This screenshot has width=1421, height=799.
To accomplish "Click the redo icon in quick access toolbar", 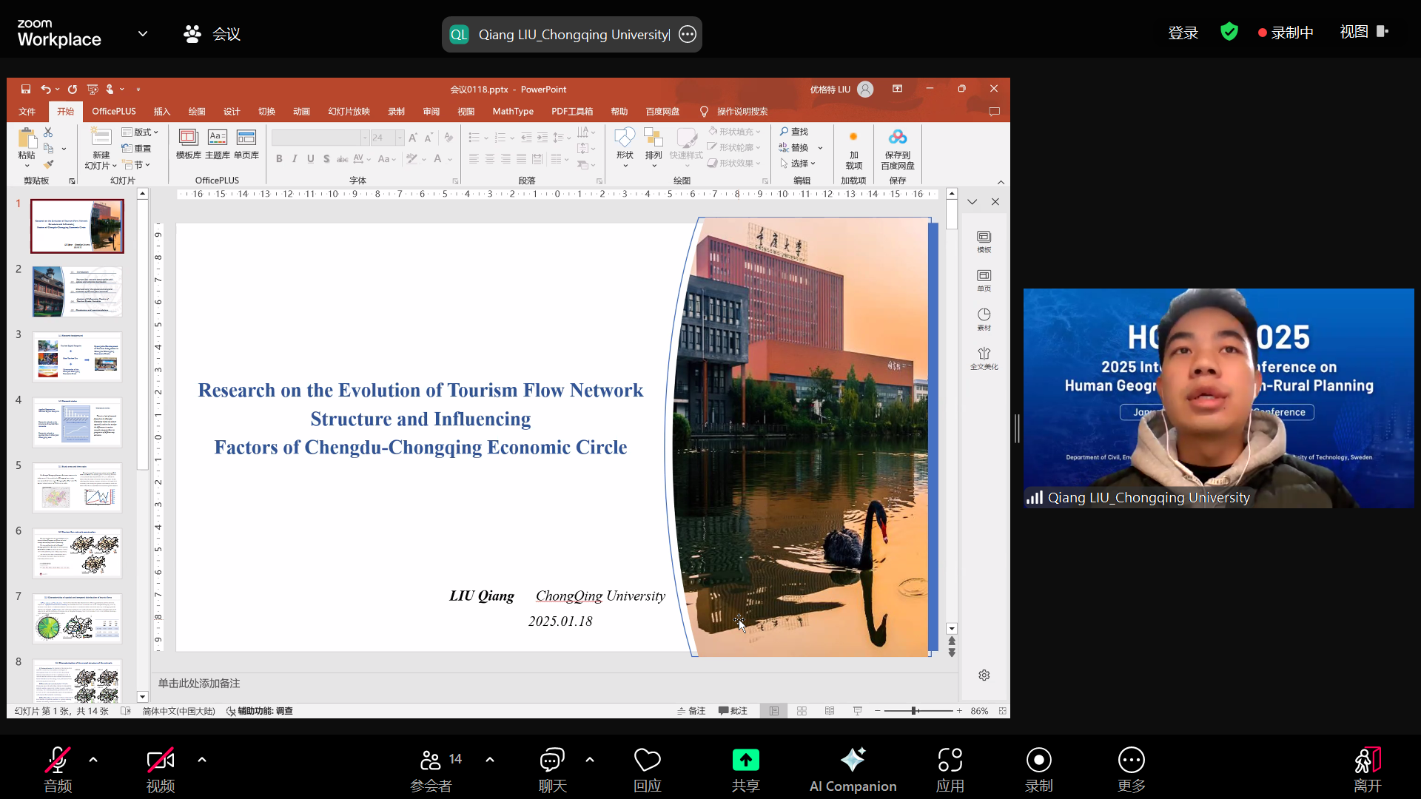I will pyautogui.click(x=73, y=89).
